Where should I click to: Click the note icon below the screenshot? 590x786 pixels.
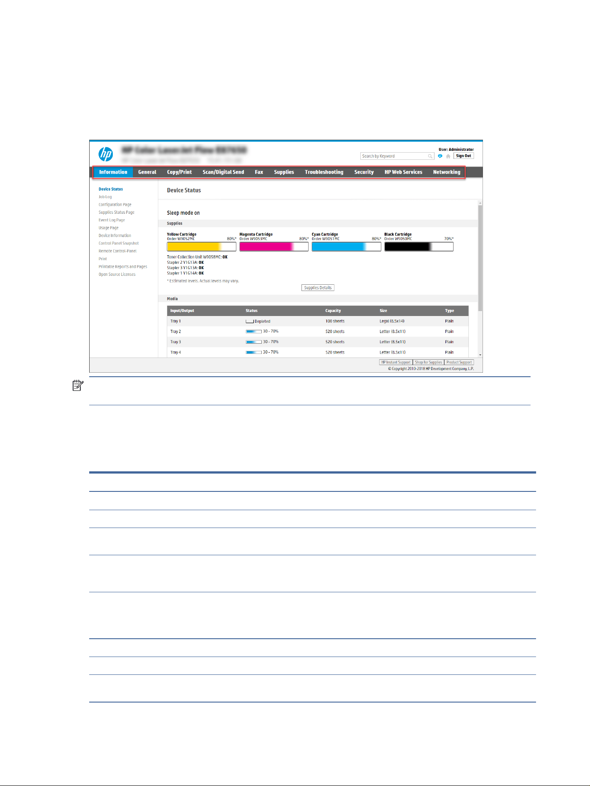(78, 386)
